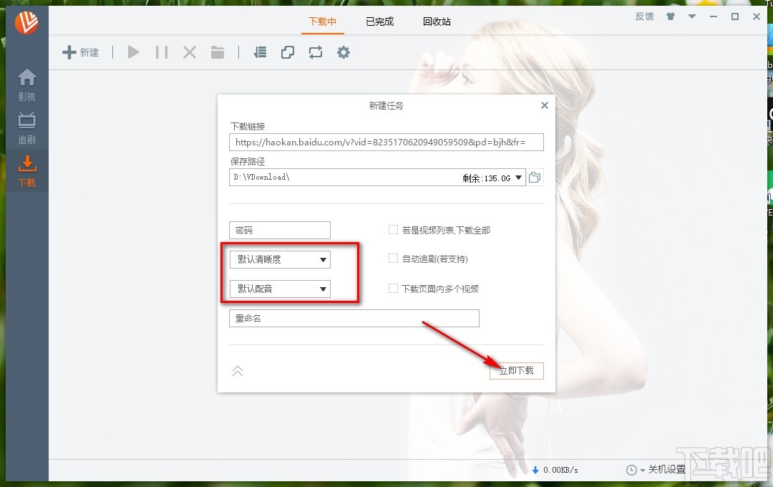
Task: Open the skin shirt icon
Action: (x=671, y=16)
